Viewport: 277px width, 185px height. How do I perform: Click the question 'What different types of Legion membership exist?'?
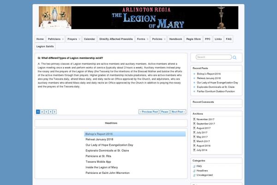coord(70,58)
